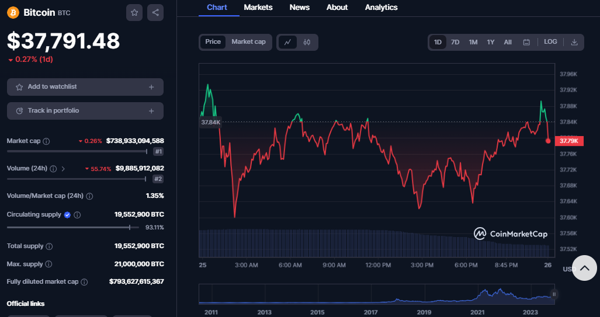This screenshot has width=600, height=317.
Task: Switch to line chart view icon
Action: point(287,42)
